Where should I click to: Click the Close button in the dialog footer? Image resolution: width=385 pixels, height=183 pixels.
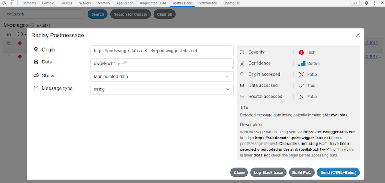239,172
